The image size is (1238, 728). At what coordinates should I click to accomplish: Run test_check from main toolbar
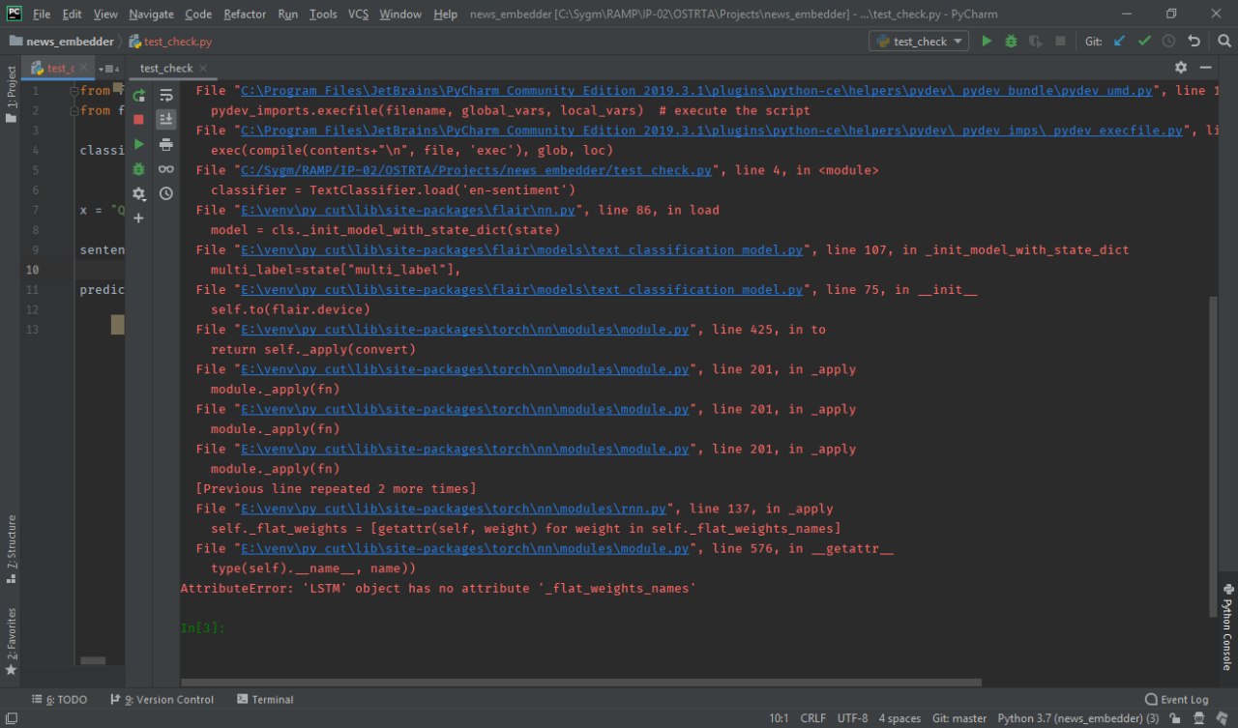pos(987,42)
